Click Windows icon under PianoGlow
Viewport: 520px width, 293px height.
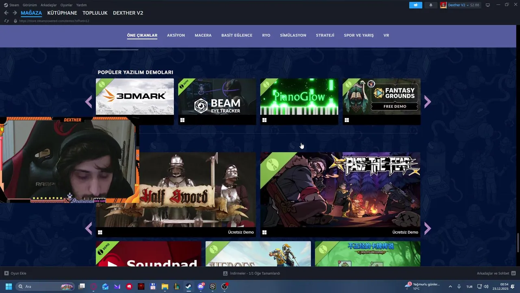pos(264,120)
